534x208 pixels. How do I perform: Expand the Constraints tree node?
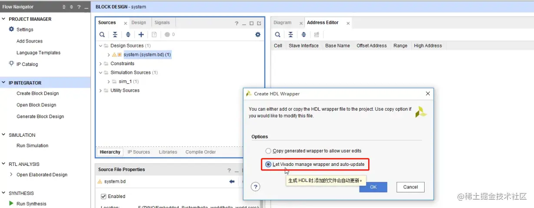coord(101,63)
